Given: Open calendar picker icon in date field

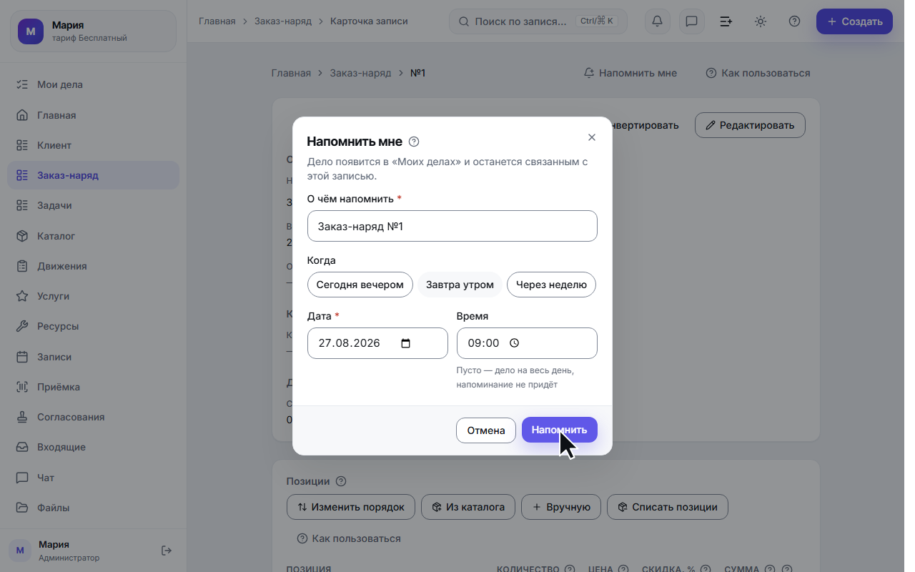Looking at the screenshot, I should tap(406, 343).
